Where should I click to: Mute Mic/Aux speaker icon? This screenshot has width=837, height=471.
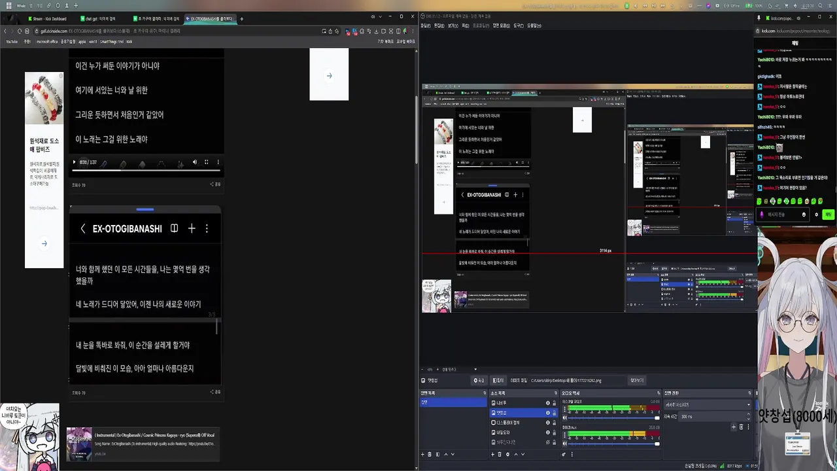[x=564, y=444]
